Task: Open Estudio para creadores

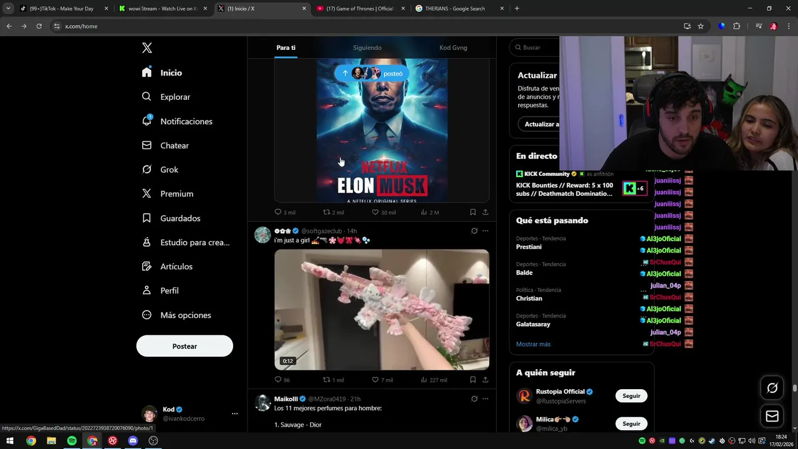Action: click(186, 242)
